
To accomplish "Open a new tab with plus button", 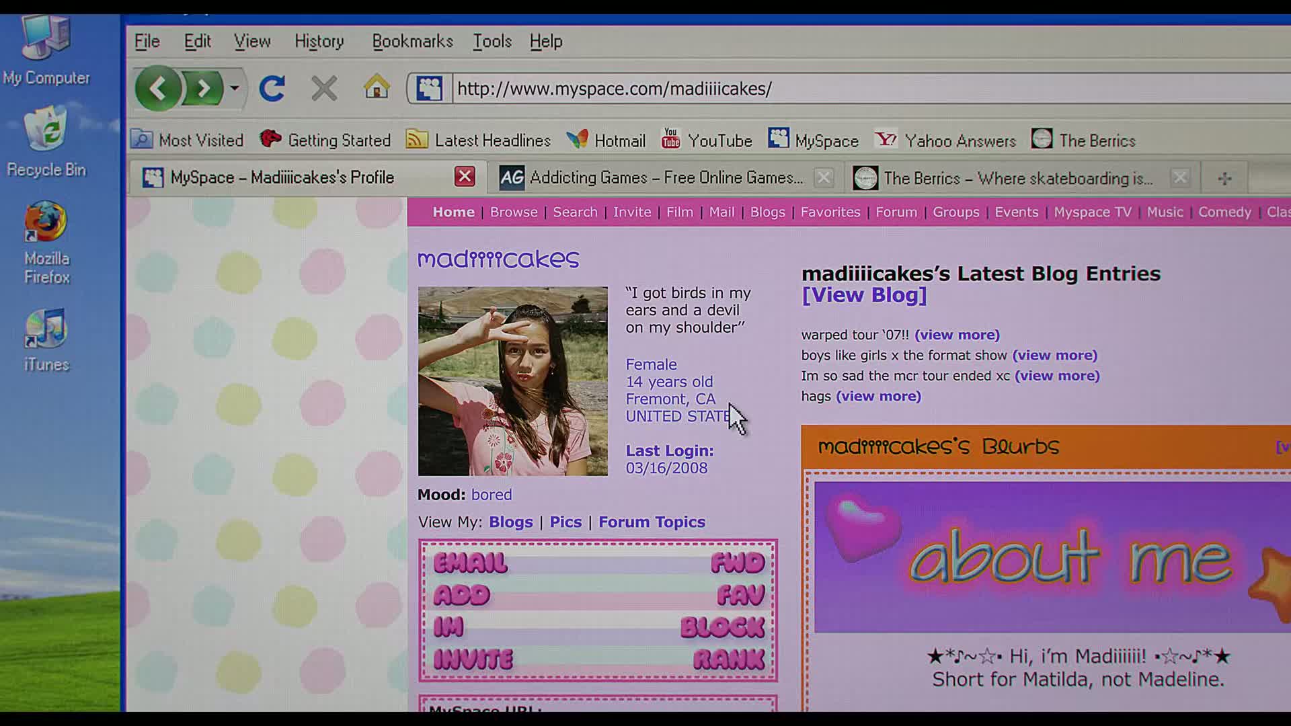I will click(1224, 179).
